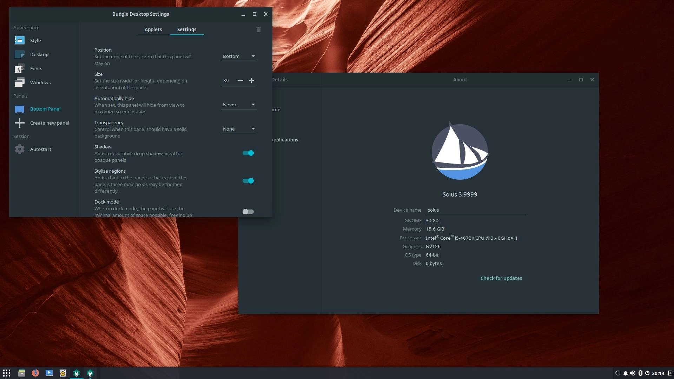
Task: Click the Solus sailboat logo
Action: 460,151
